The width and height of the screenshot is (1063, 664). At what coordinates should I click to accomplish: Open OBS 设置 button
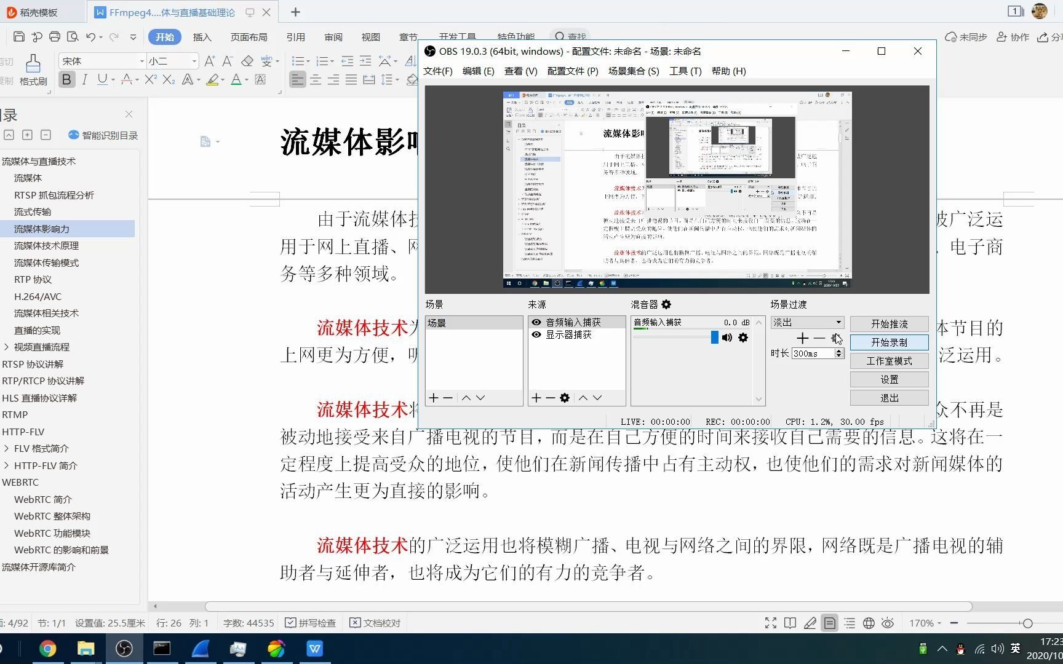pyautogui.click(x=890, y=379)
